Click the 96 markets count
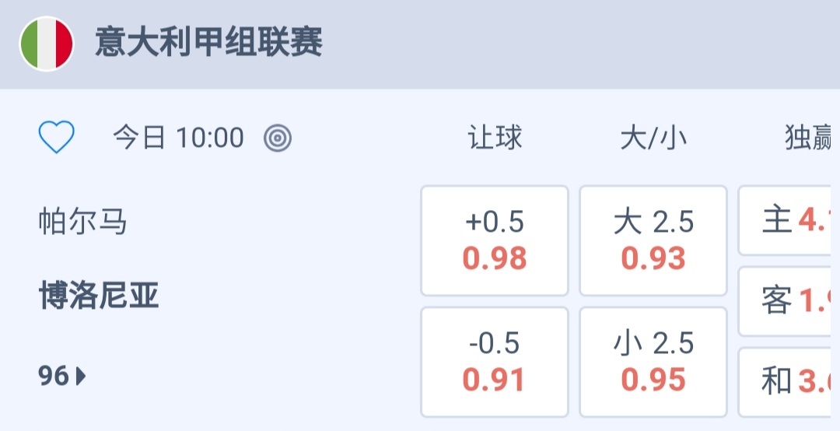This screenshot has width=840, height=431. pos(54,377)
